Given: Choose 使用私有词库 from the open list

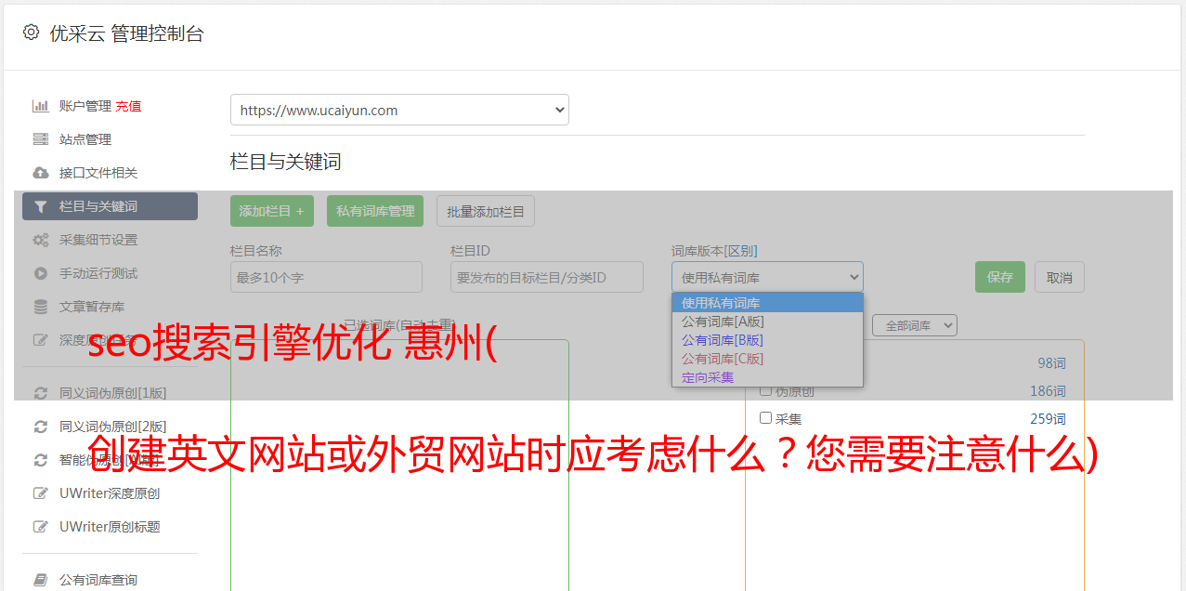Looking at the screenshot, I should 767,303.
